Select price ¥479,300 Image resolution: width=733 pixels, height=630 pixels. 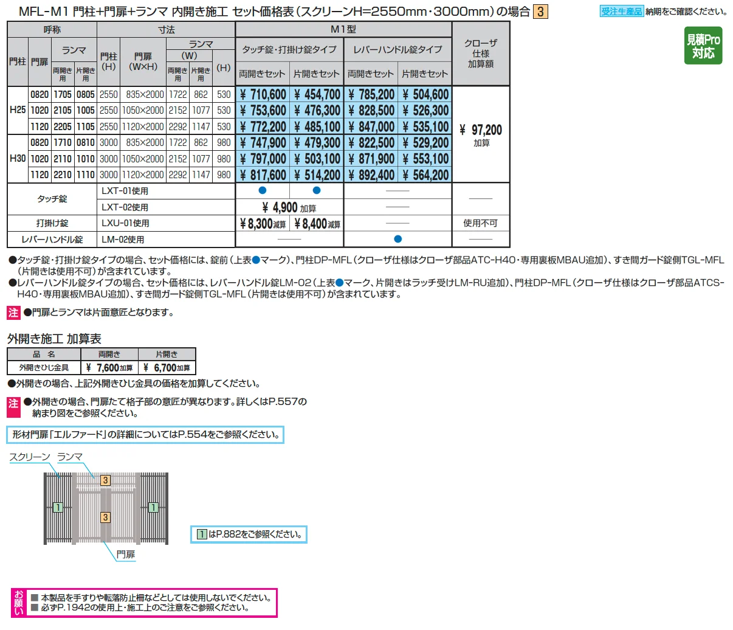pos(317,142)
